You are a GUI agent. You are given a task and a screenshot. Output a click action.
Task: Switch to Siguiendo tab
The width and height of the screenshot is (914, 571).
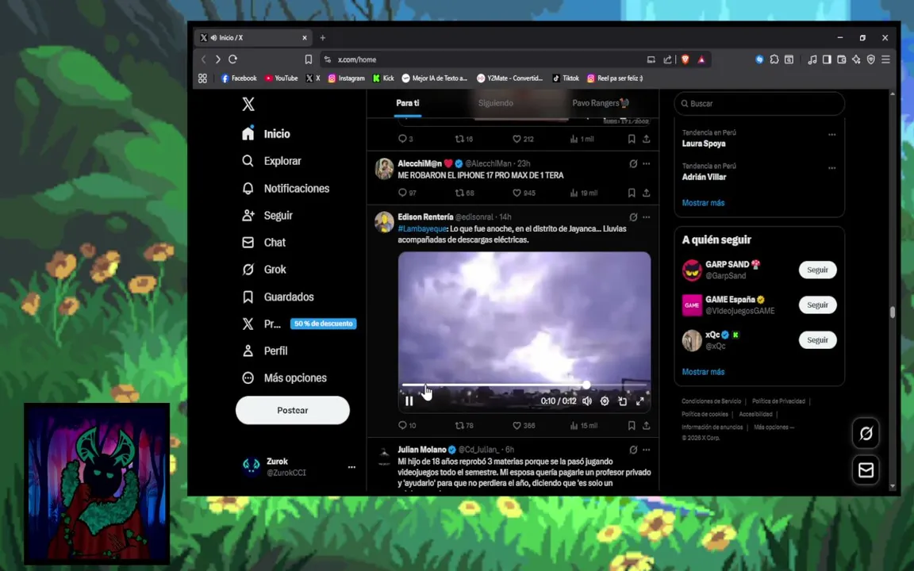[x=495, y=103]
